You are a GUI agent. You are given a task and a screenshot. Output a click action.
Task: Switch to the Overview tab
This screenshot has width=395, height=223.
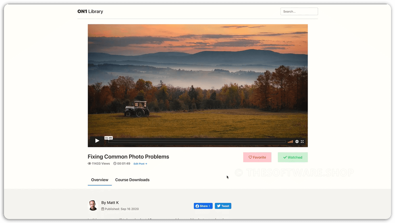100,180
